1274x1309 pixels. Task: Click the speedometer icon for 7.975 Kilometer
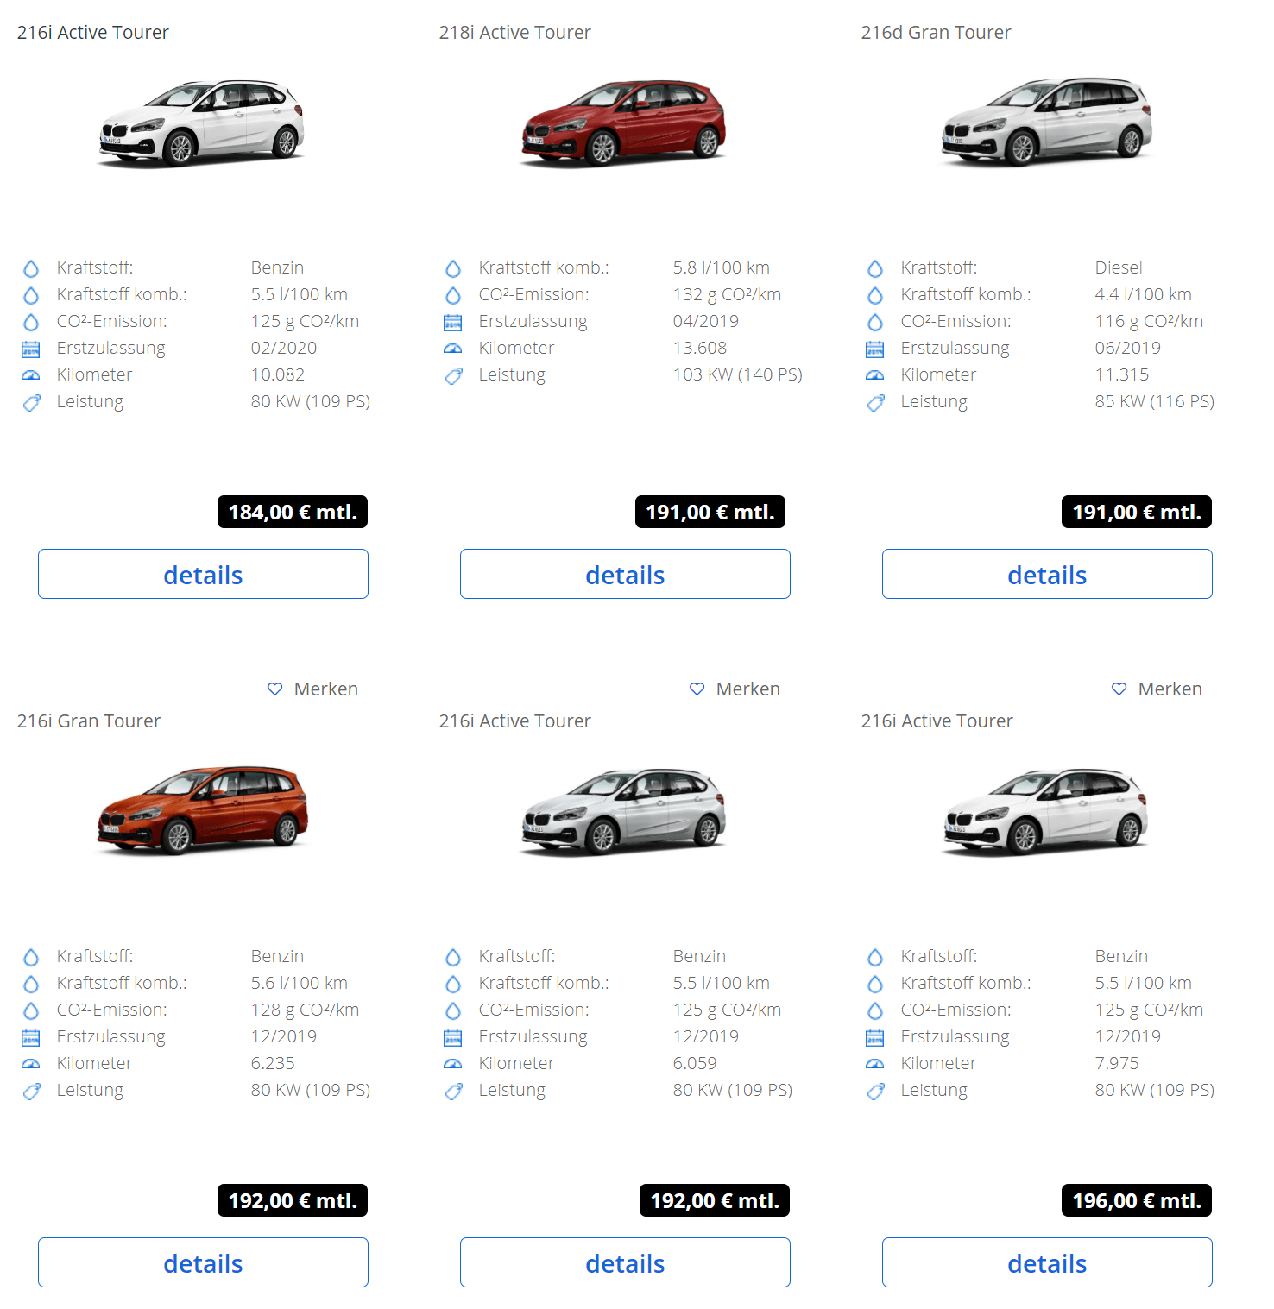(x=875, y=1064)
